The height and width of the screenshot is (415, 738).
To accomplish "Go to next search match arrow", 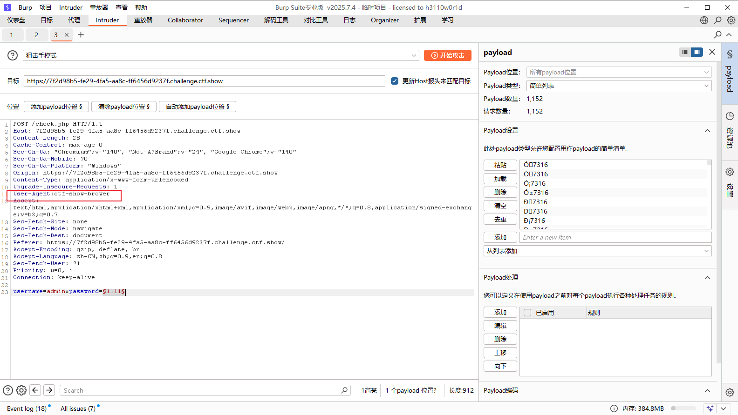I will 49,390.
